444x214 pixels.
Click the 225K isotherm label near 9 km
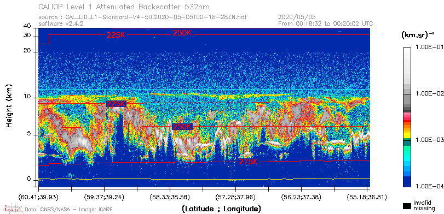(116, 104)
